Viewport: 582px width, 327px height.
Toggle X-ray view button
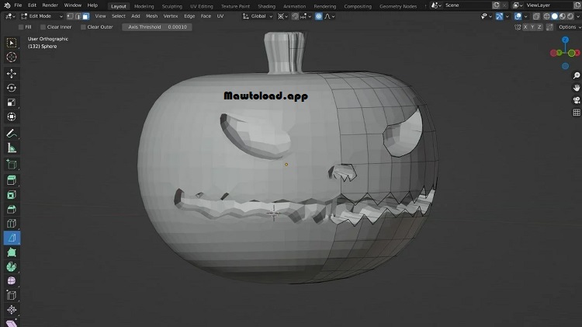(x=536, y=16)
